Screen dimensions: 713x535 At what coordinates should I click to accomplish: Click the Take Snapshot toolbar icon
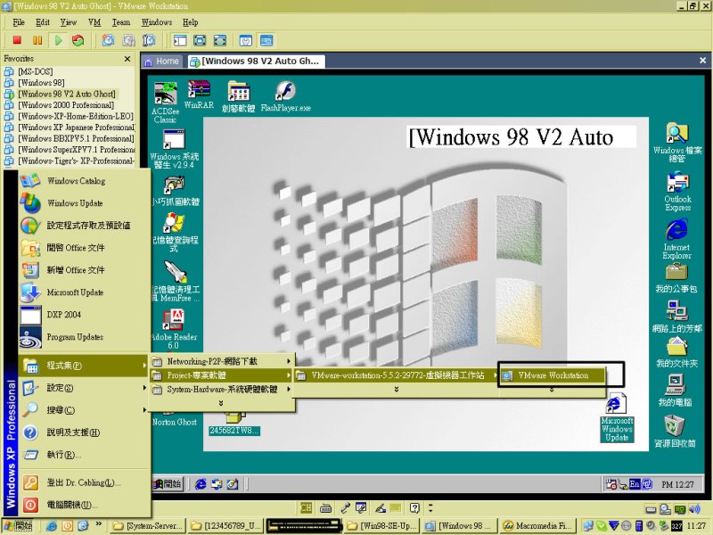coord(108,40)
